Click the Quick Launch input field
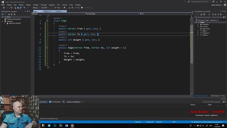The height and width of the screenshot is (128, 227). click(201, 1)
